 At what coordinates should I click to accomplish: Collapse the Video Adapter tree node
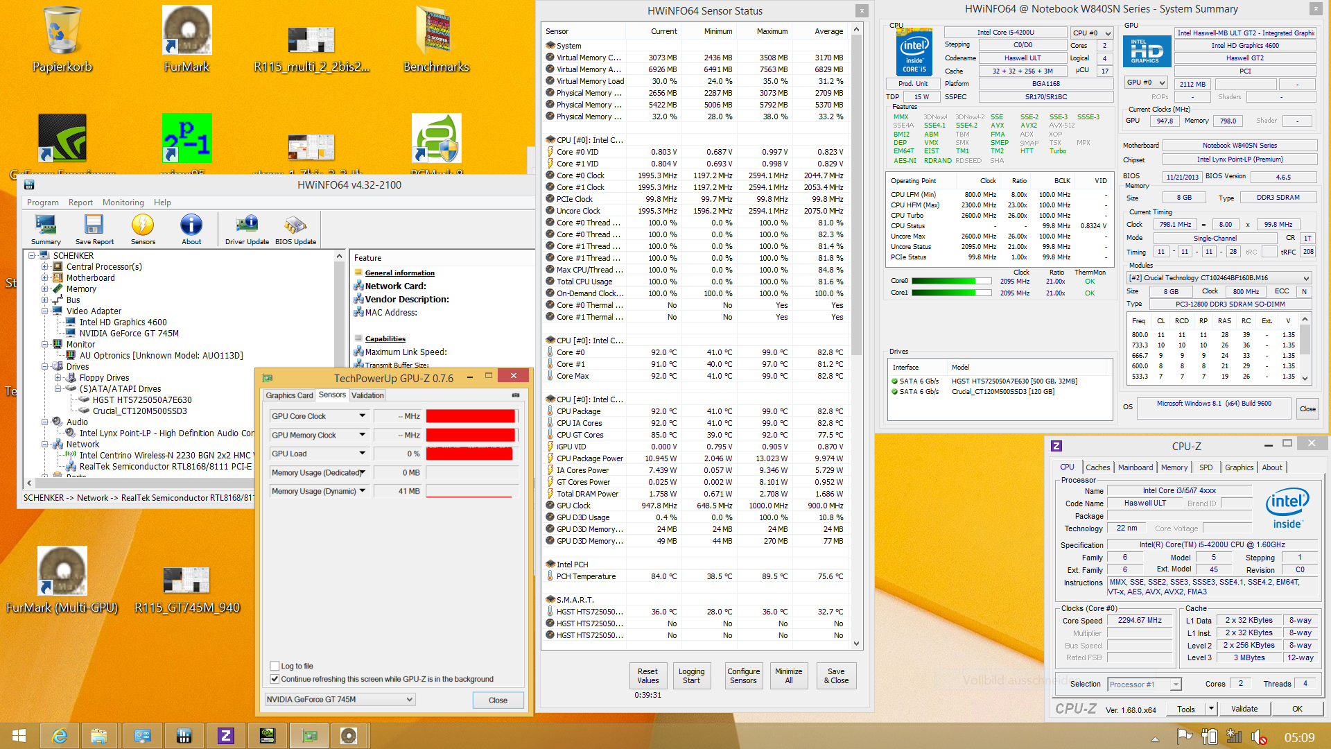(45, 311)
